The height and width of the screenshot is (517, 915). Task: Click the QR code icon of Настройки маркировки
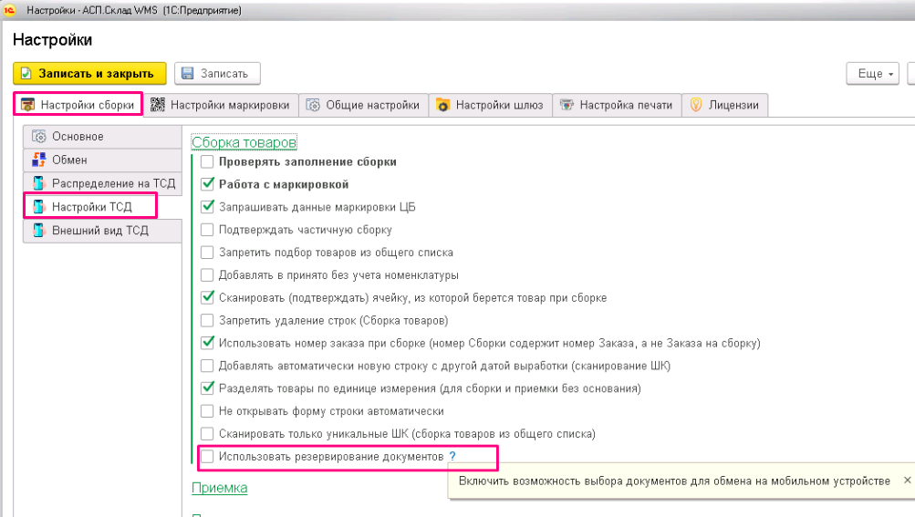coord(158,105)
